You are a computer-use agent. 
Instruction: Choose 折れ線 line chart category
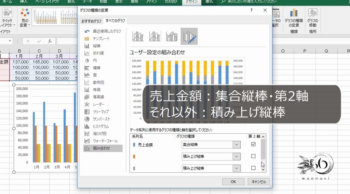pyautogui.click(x=103, y=53)
